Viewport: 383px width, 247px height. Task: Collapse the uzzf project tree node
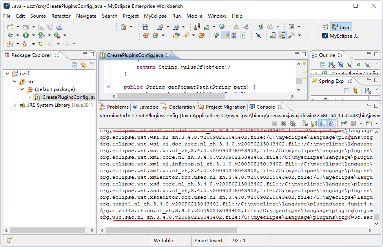tap(7, 74)
